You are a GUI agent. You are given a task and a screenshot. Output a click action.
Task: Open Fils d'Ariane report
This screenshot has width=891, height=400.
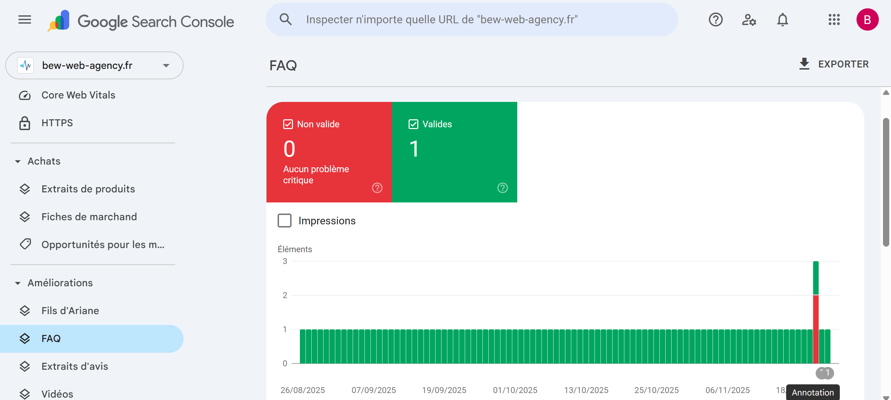92,311
